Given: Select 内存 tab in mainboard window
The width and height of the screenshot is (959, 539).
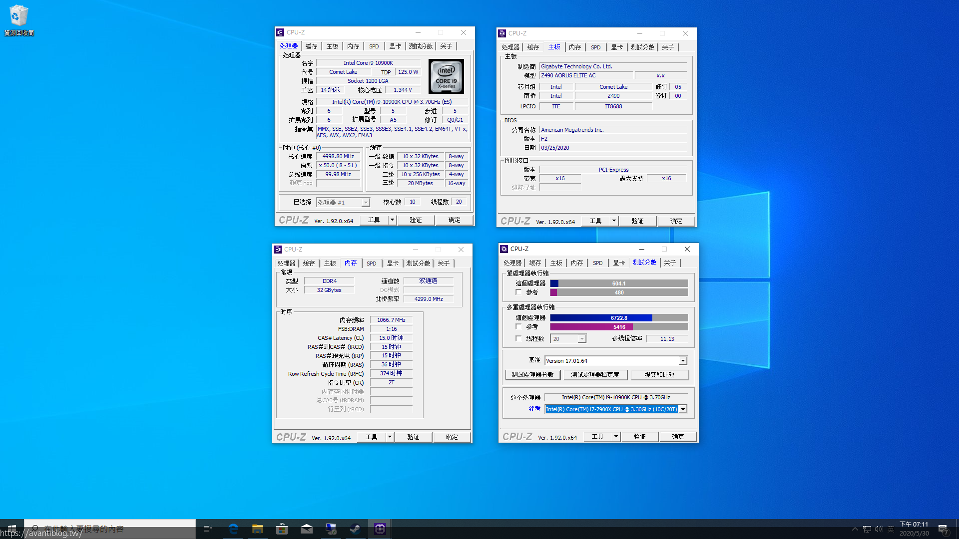Looking at the screenshot, I should coord(575,47).
